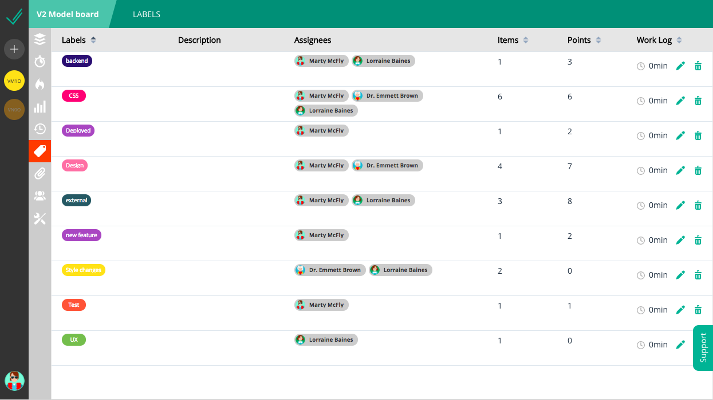
Task: Edit the Style changes label
Action: tap(680, 275)
